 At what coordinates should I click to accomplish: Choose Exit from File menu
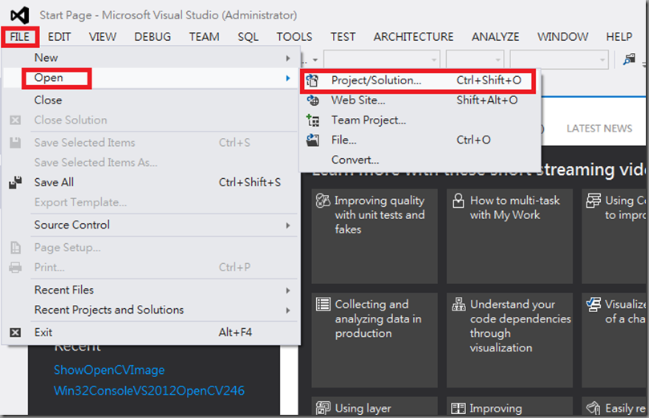[151, 332]
